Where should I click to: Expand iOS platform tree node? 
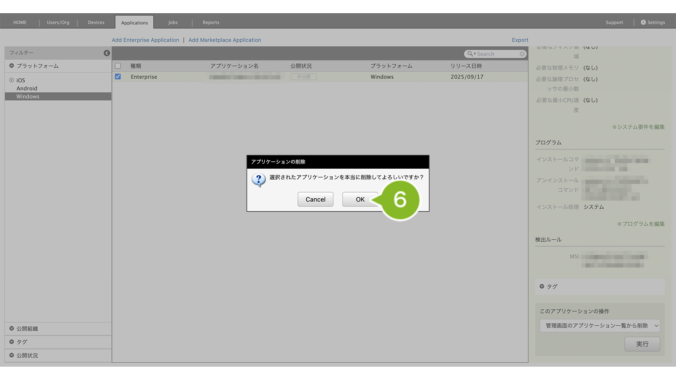(12, 80)
